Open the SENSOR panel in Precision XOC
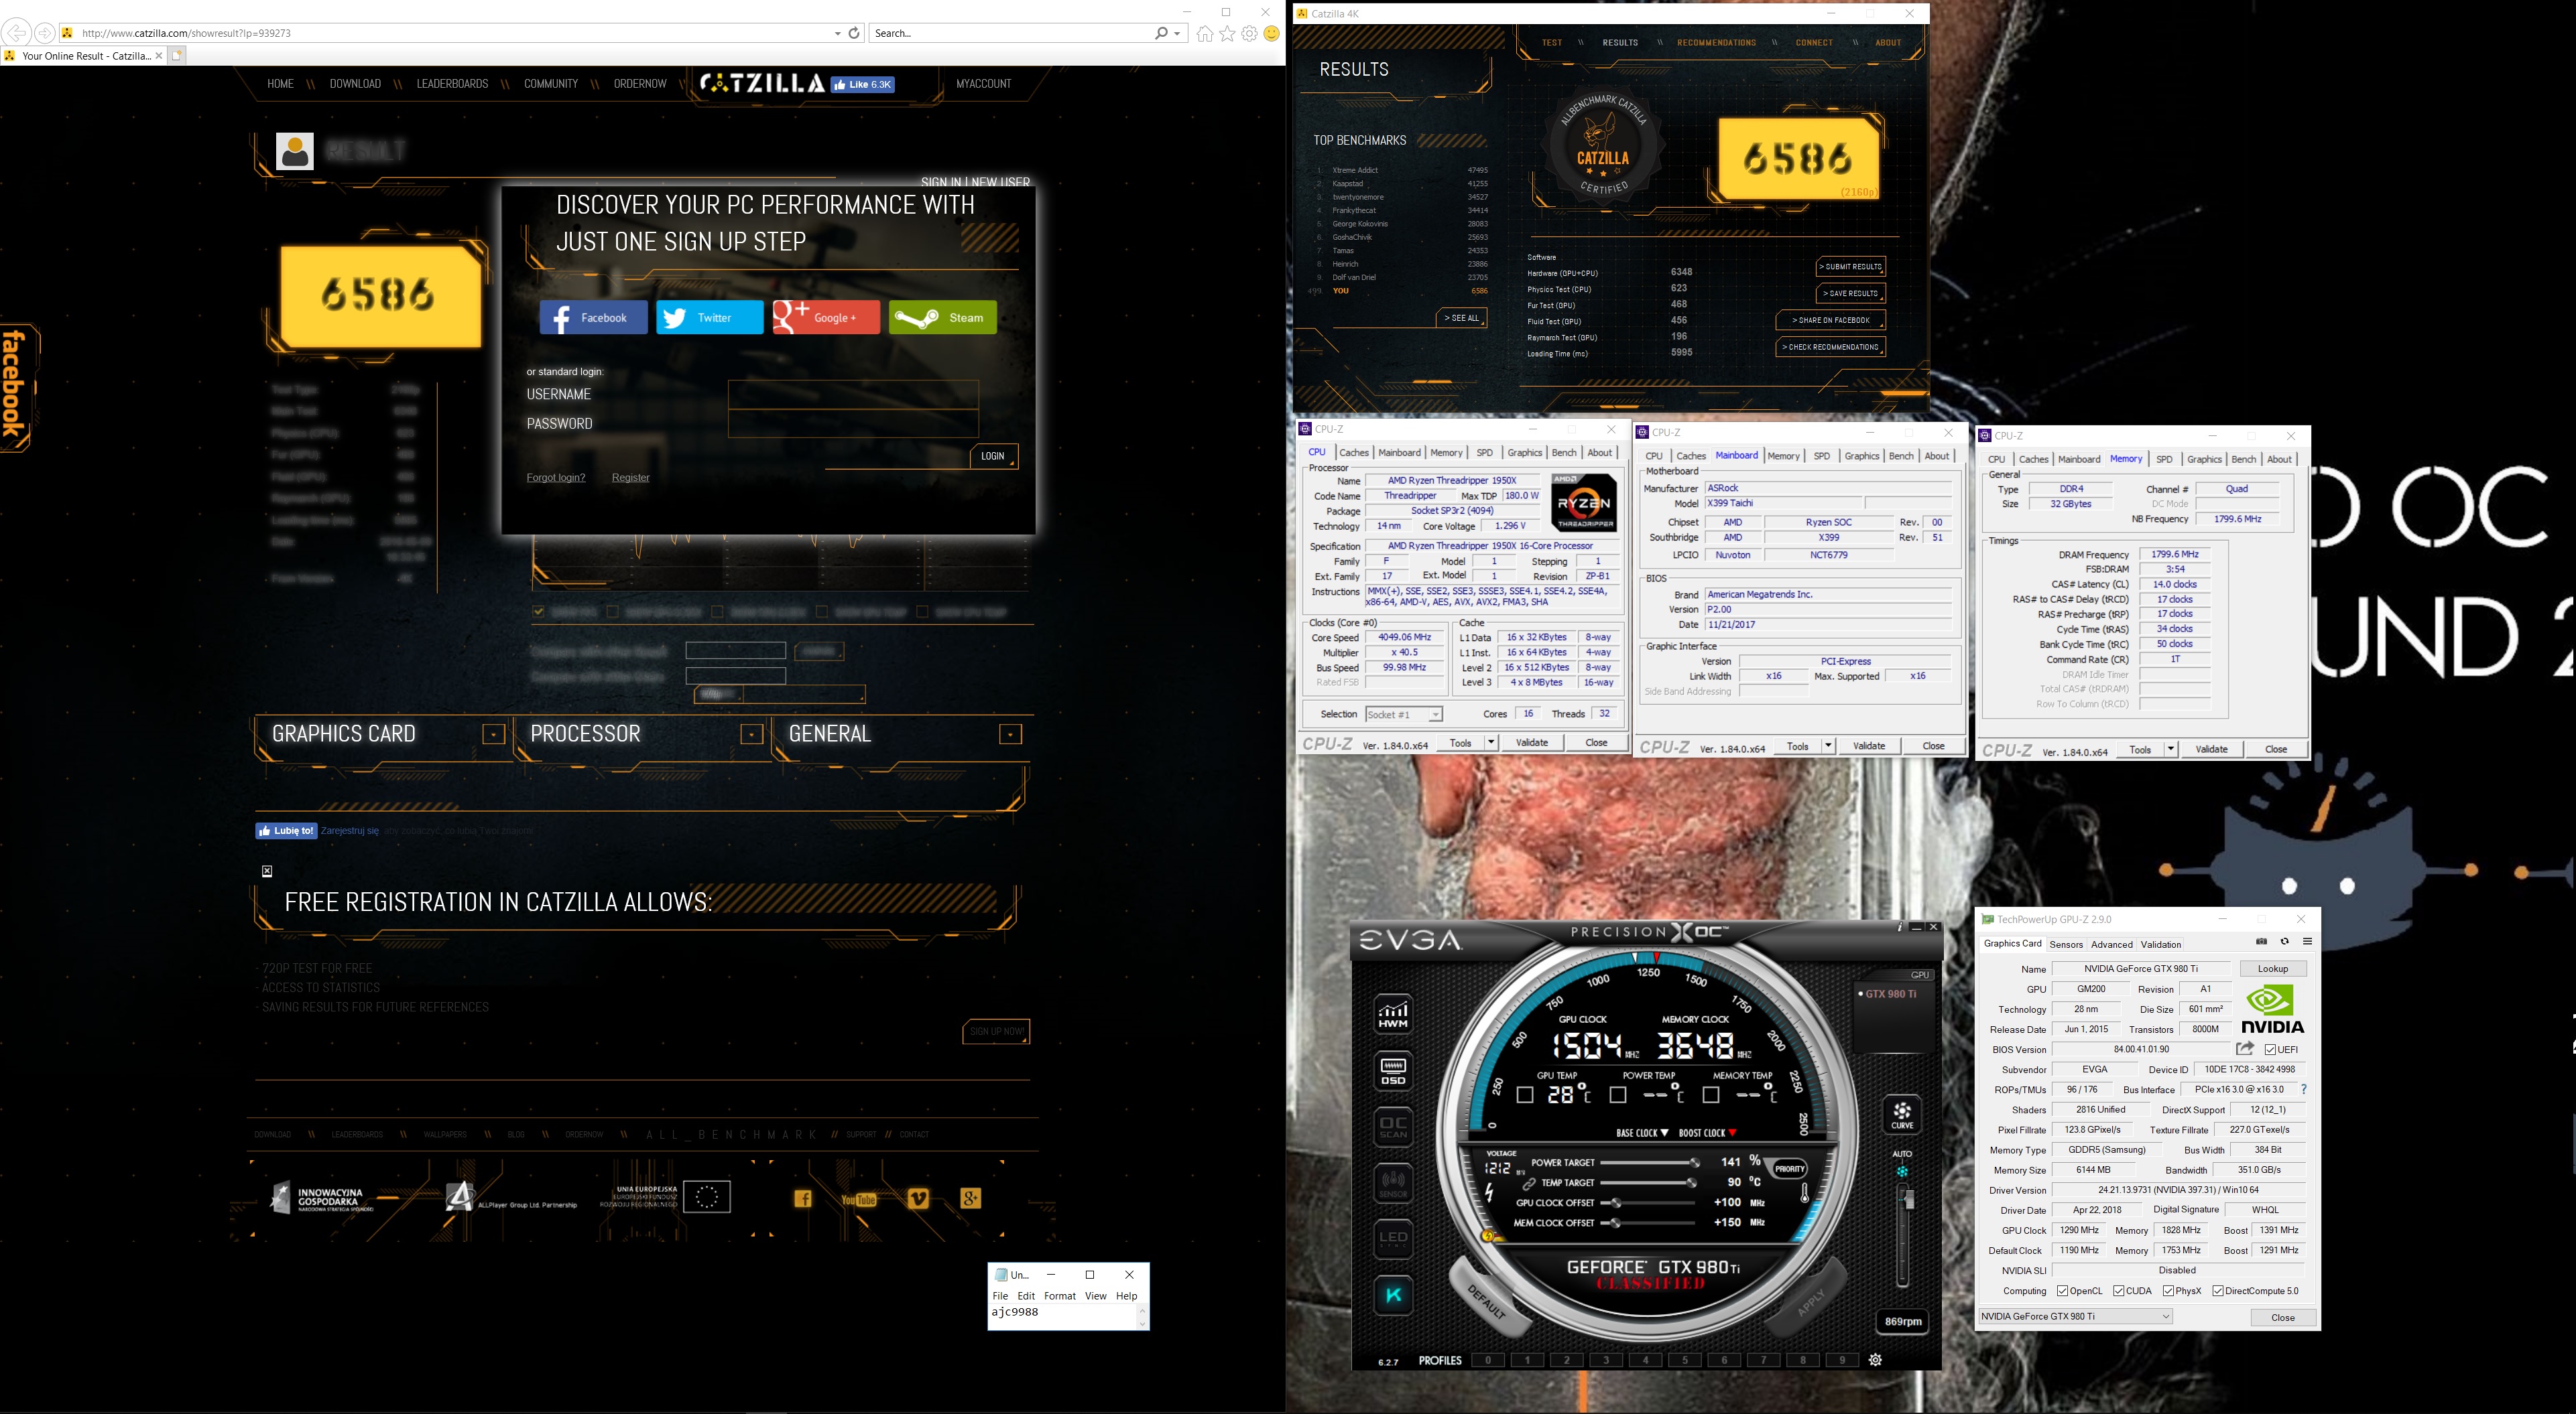This screenshot has width=2576, height=1414. click(x=1393, y=1184)
